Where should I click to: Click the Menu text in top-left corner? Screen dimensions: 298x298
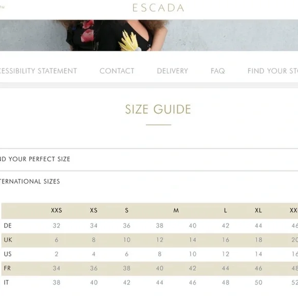[x=2, y=7]
